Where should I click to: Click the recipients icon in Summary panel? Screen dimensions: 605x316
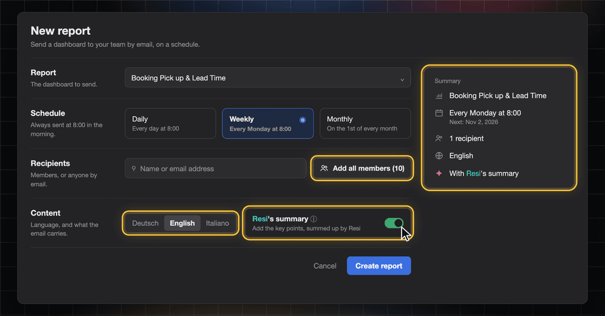point(439,138)
